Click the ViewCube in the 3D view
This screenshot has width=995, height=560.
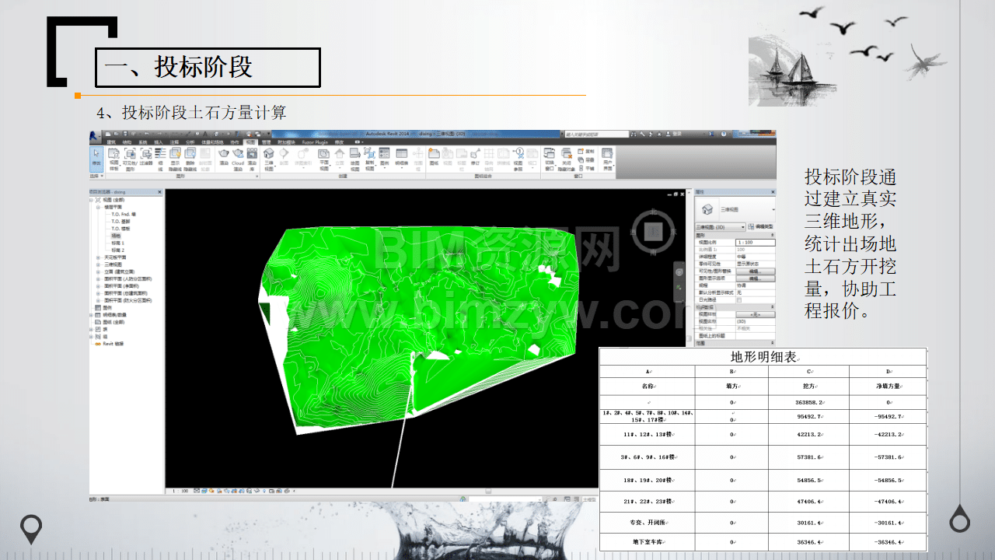(x=655, y=230)
